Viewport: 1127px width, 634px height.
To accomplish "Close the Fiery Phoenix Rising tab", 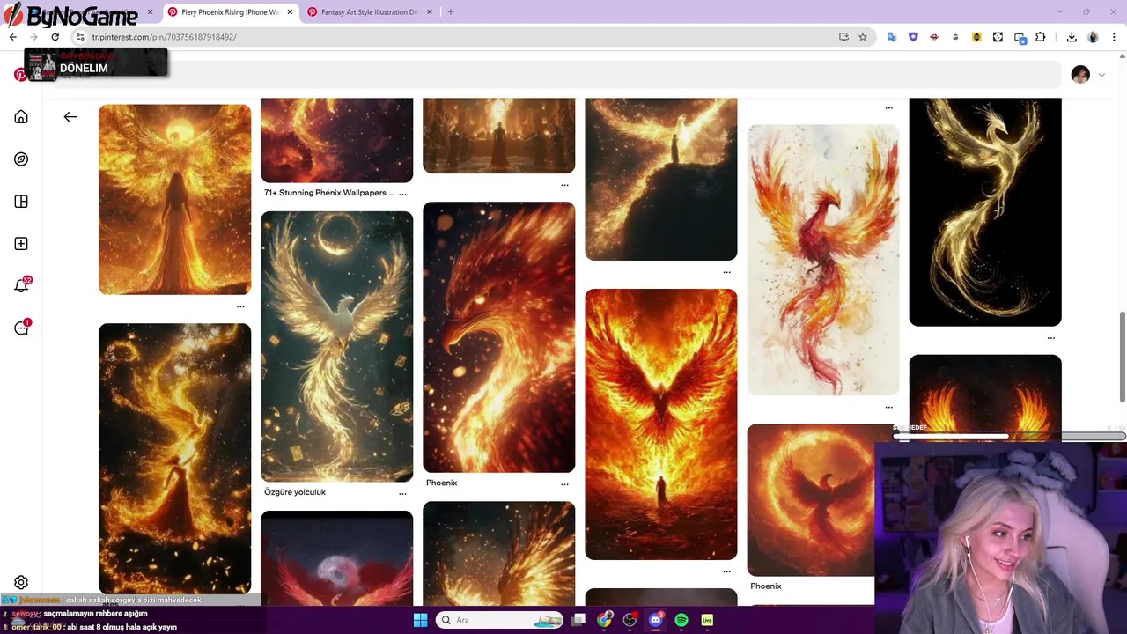I will [x=291, y=12].
